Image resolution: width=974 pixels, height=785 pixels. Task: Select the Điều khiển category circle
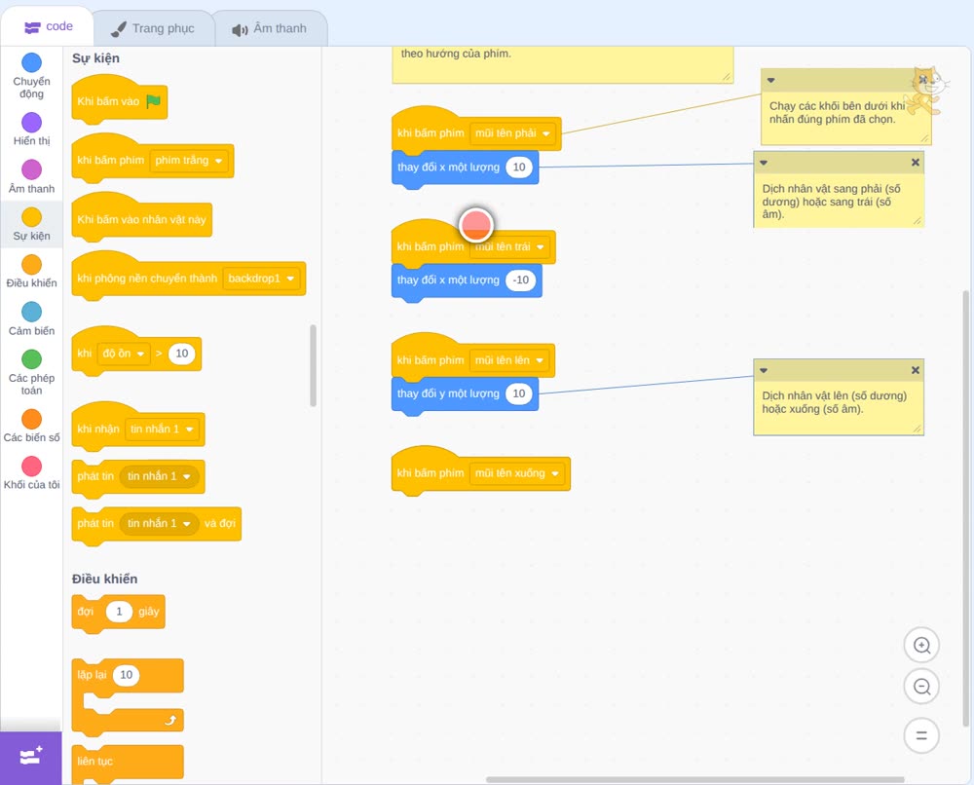tap(32, 265)
